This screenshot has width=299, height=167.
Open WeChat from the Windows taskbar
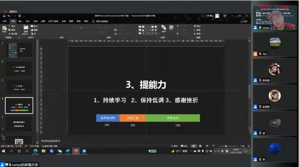click(60, 151)
